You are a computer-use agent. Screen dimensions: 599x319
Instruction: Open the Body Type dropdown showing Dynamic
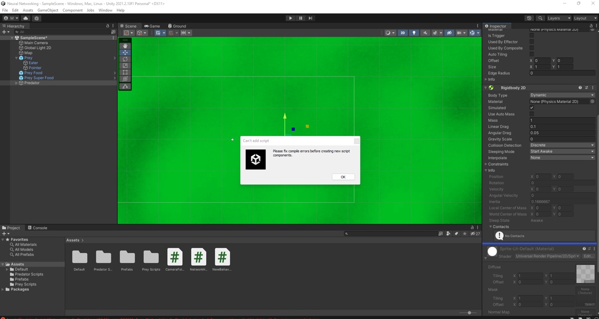click(x=562, y=95)
